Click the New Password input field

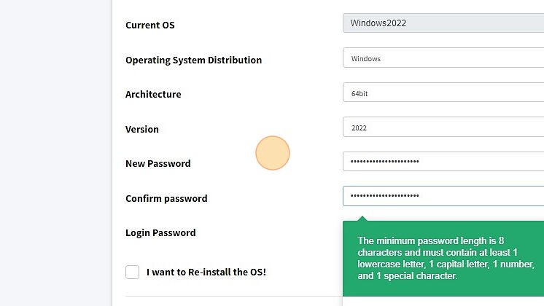point(443,161)
